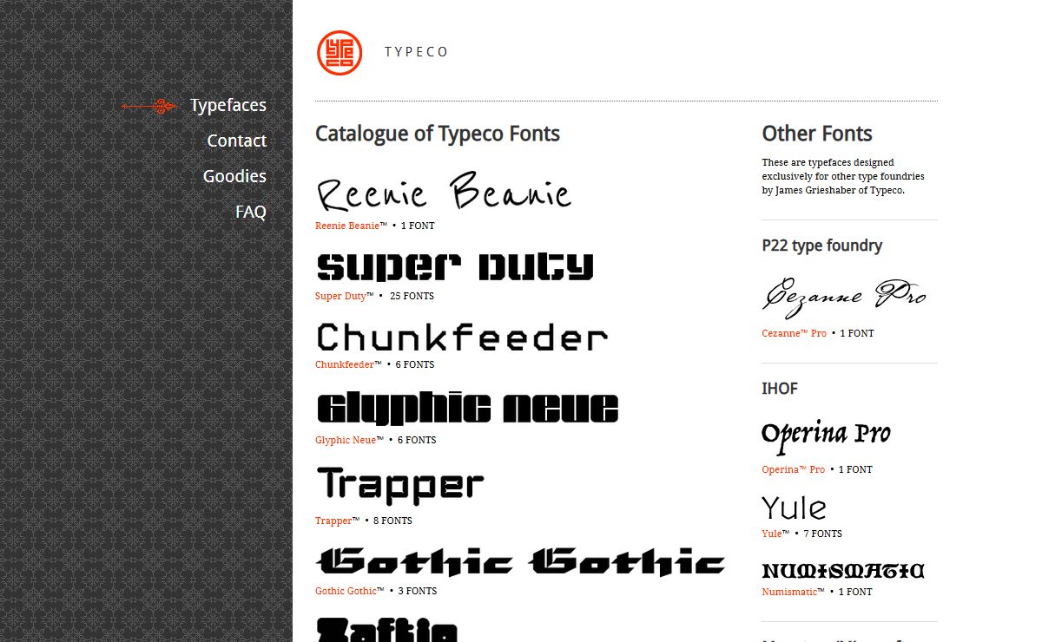Open the Reenie Beanie font link
The width and height of the screenshot is (1042, 642).
point(347,226)
